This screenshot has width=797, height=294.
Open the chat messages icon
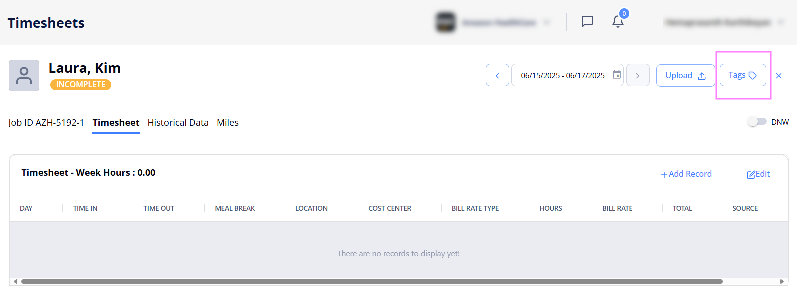587,21
